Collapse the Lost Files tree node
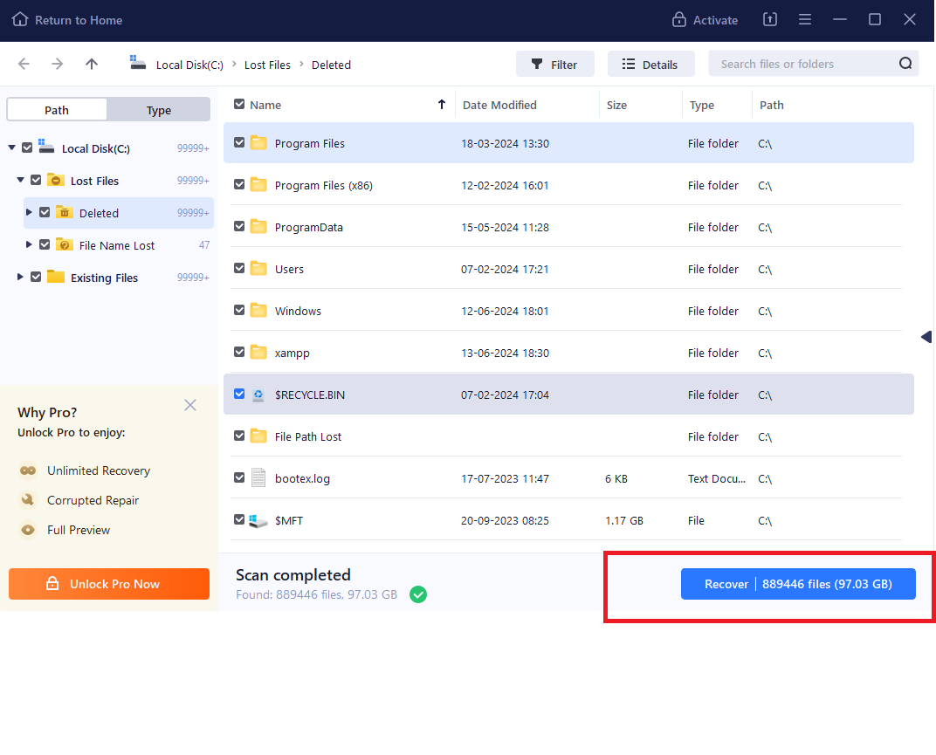936x755 pixels. [x=20, y=180]
